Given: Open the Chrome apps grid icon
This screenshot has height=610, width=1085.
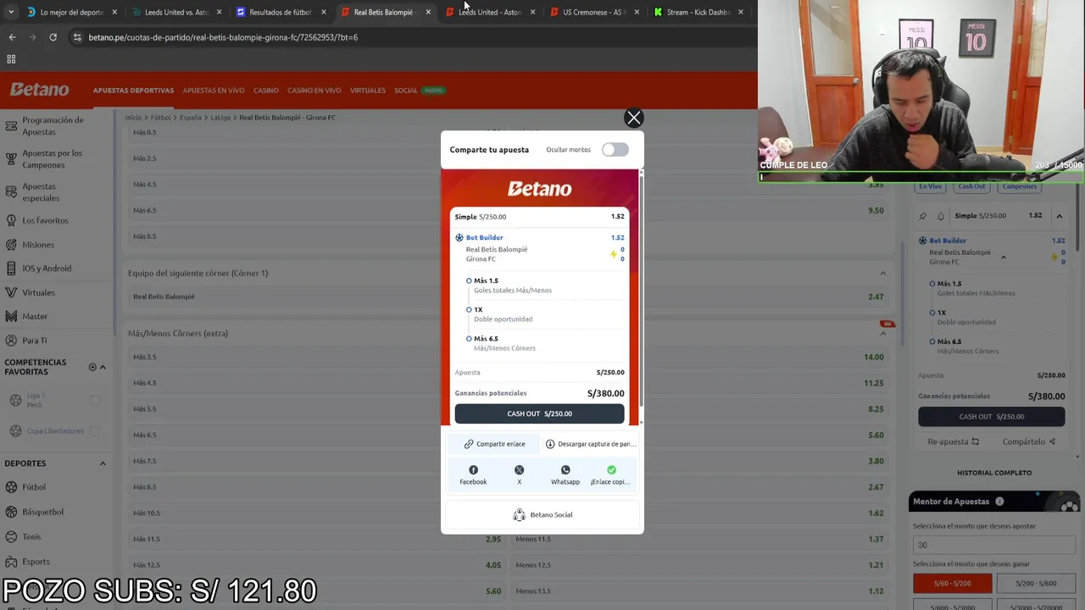Looking at the screenshot, I should (x=11, y=59).
